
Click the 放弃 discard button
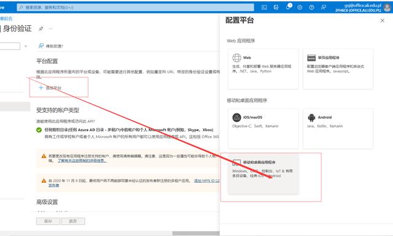point(73,221)
